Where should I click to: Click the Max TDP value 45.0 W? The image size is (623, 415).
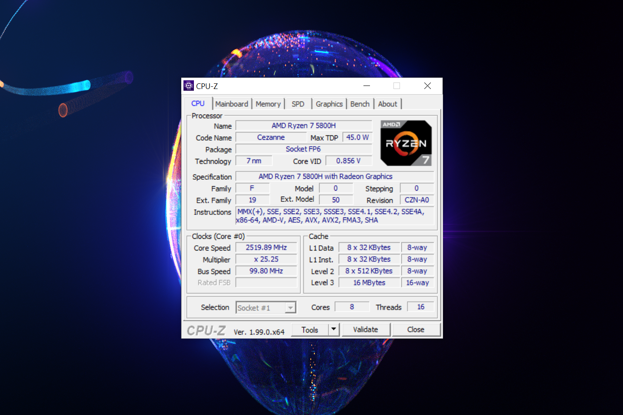tap(357, 137)
